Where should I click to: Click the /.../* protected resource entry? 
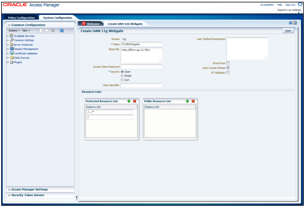(110, 112)
